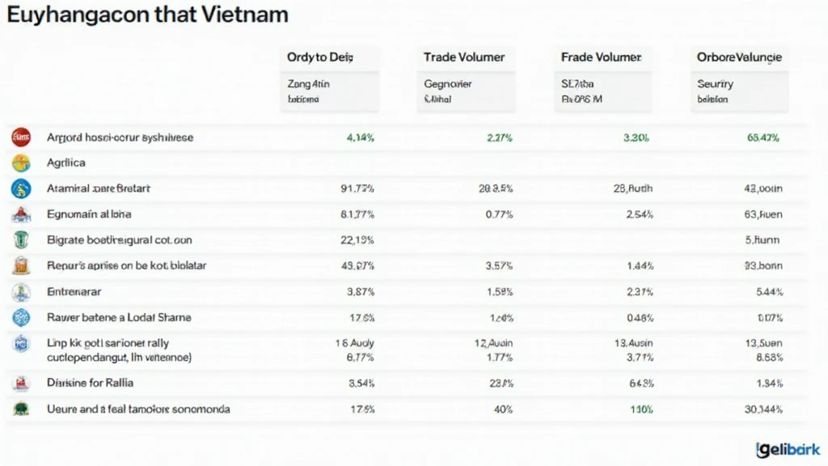Click the green 110% value in last row
Viewport: 828px width, 466px height.
pyautogui.click(x=641, y=409)
